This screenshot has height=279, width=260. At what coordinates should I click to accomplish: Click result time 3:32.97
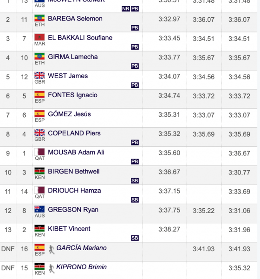[x=169, y=19]
